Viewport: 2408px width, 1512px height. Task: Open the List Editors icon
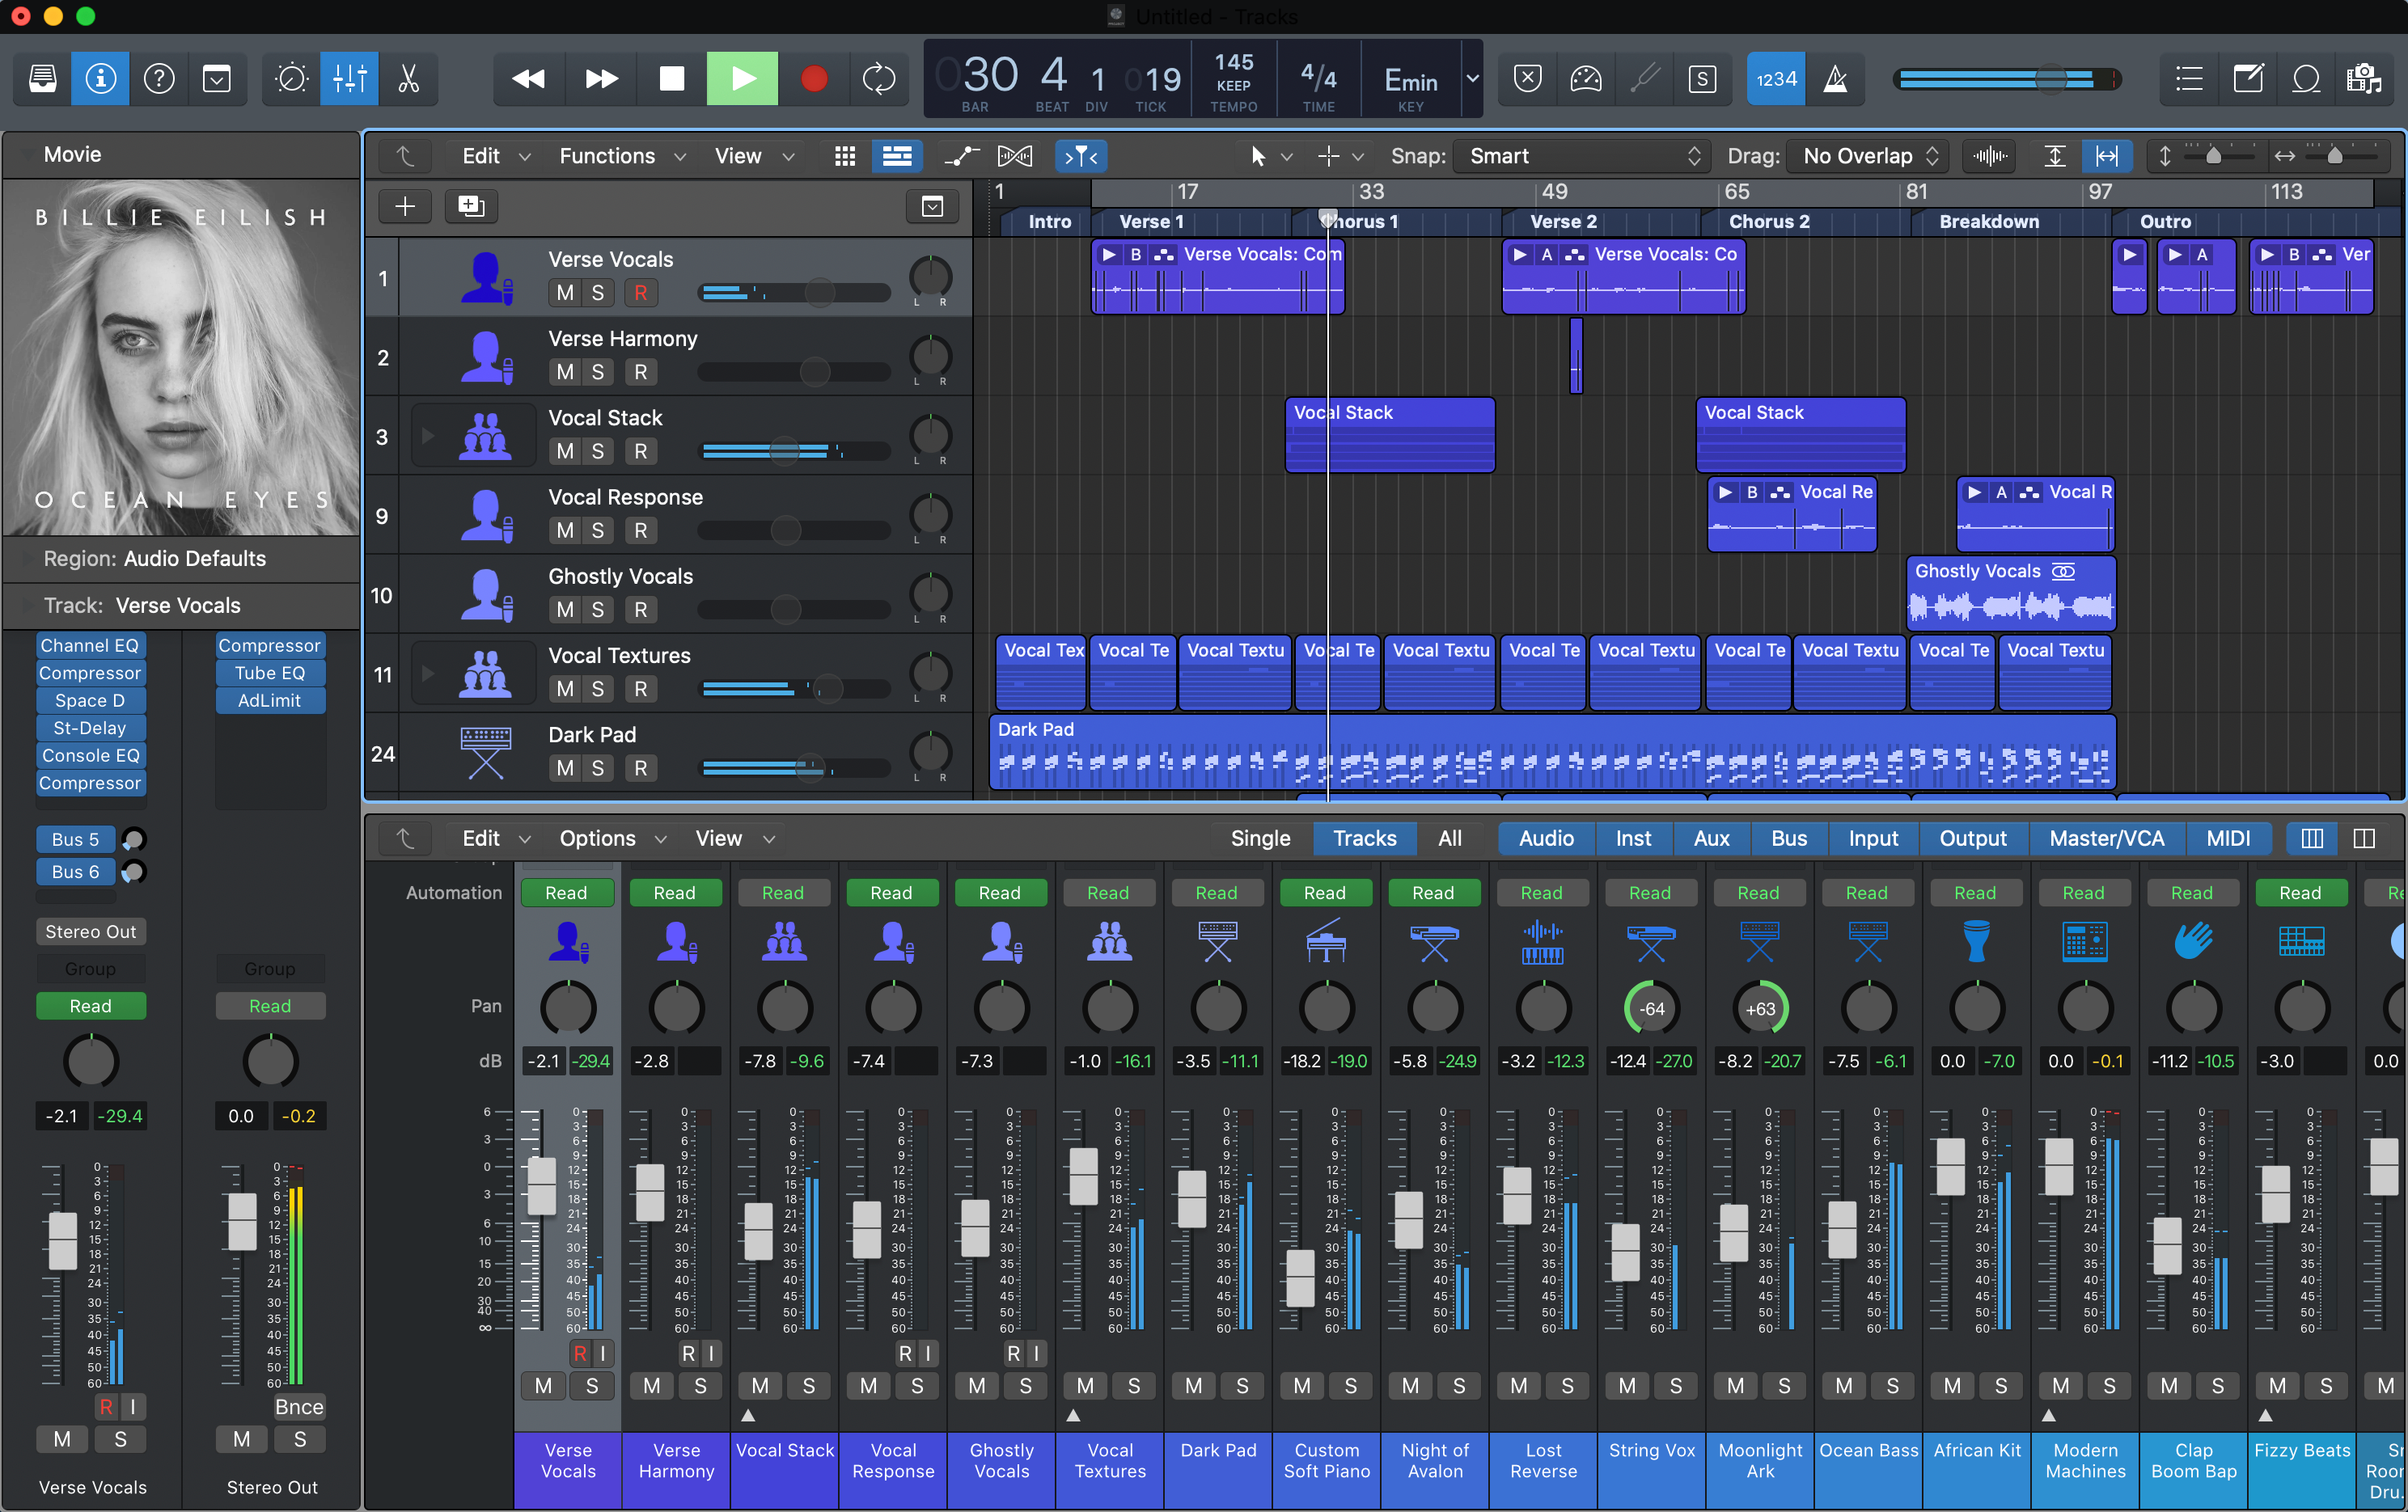[2189, 78]
